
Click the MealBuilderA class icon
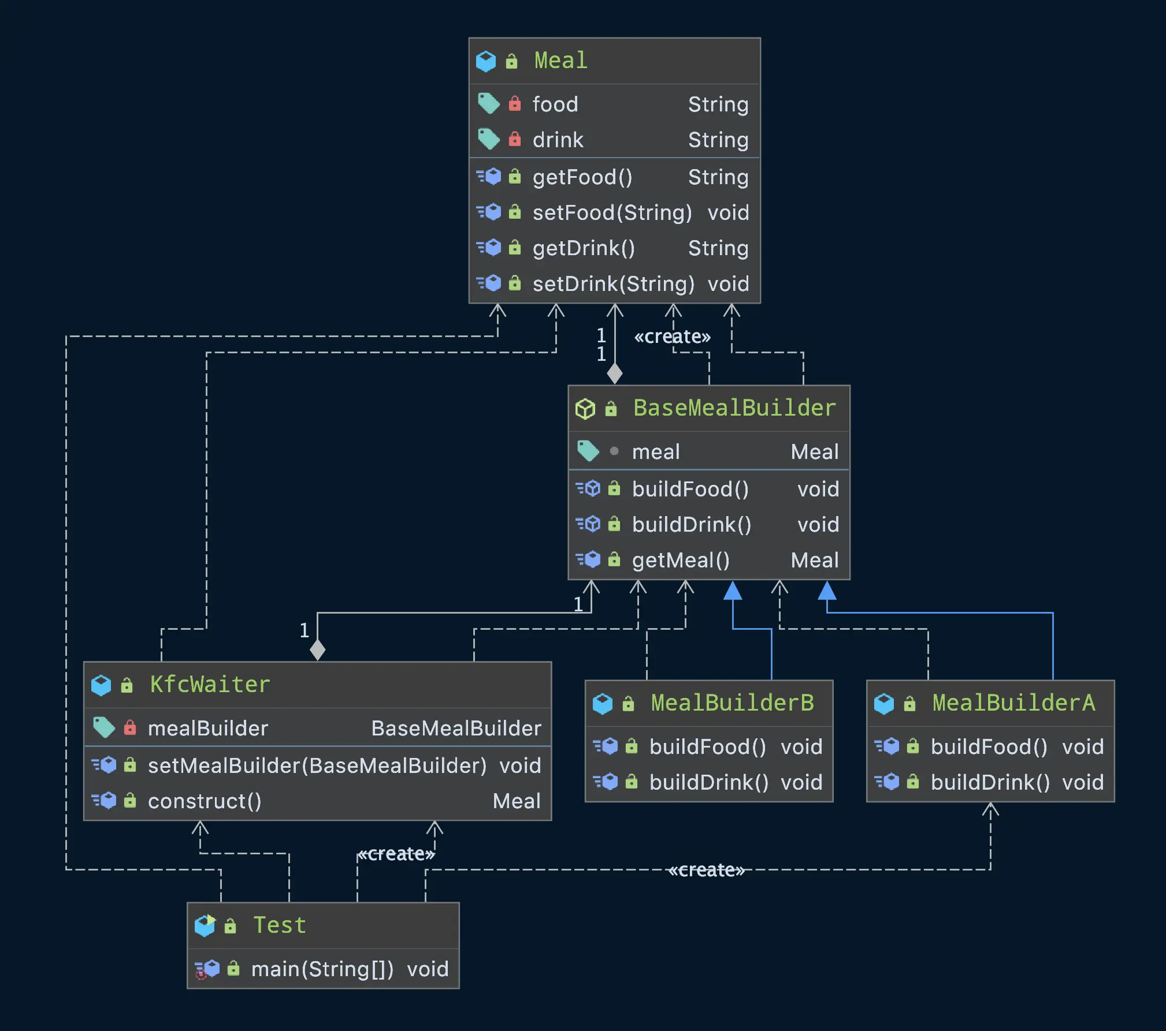click(883, 704)
